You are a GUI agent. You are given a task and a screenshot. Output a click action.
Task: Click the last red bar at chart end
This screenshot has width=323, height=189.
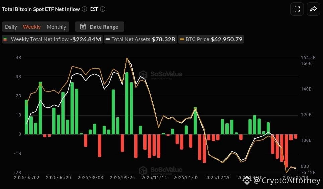click(x=296, y=136)
